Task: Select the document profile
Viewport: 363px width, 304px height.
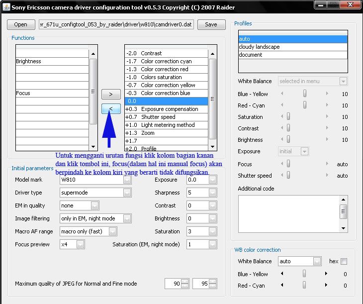Action: pyautogui.click(x=293, y=55)
